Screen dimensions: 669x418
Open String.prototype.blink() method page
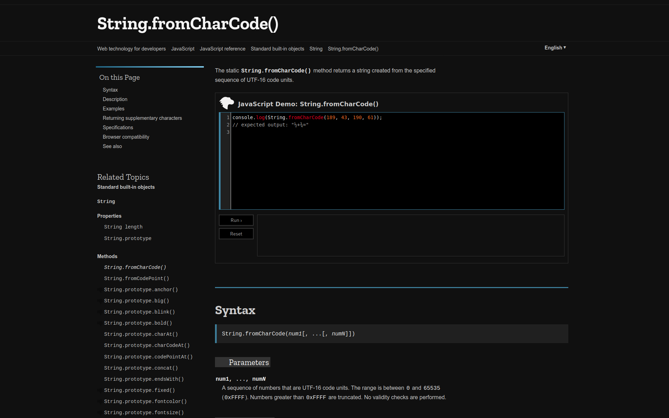(139, 312)
